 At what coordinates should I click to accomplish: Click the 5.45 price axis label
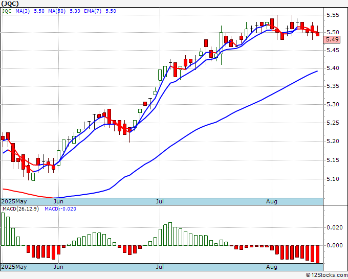333,50
